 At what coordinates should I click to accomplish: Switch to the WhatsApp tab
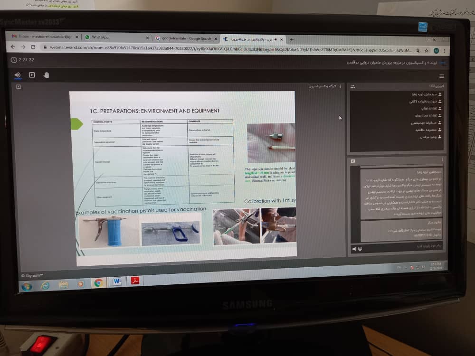tap(100, 37)
